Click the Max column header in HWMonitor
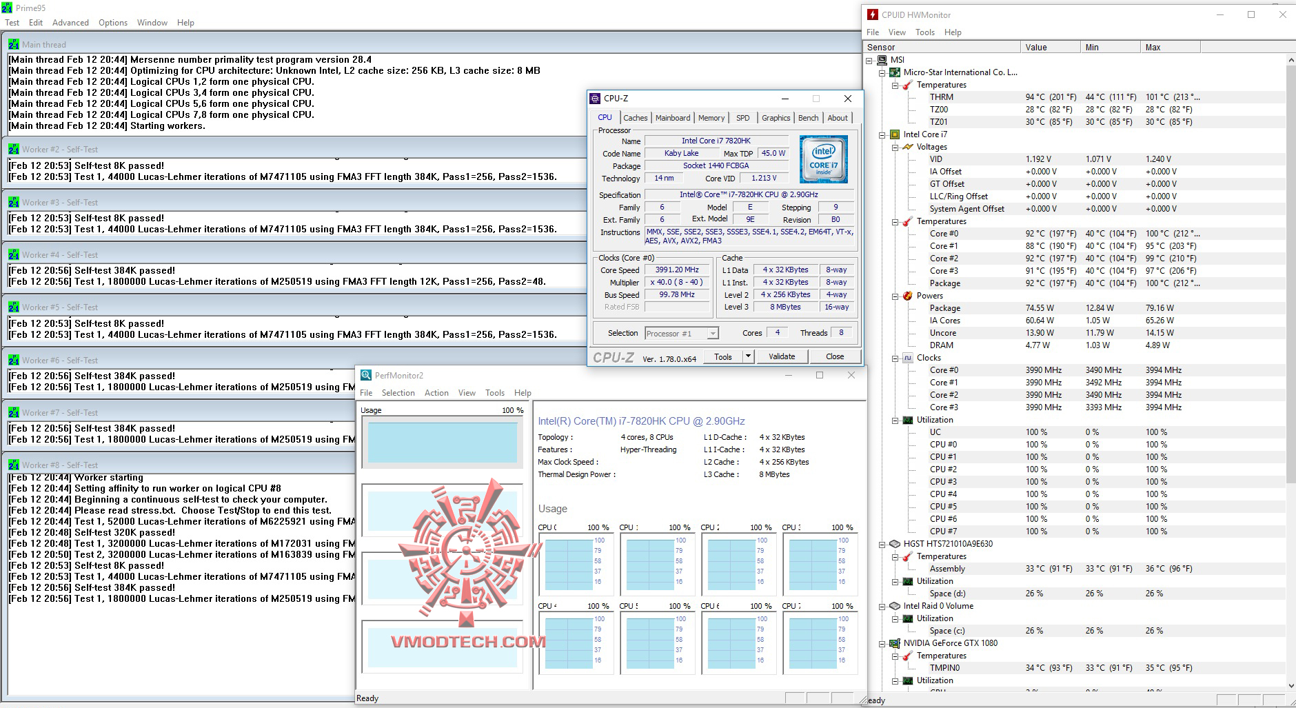 pyautogui.click(x=1170, y=48)
